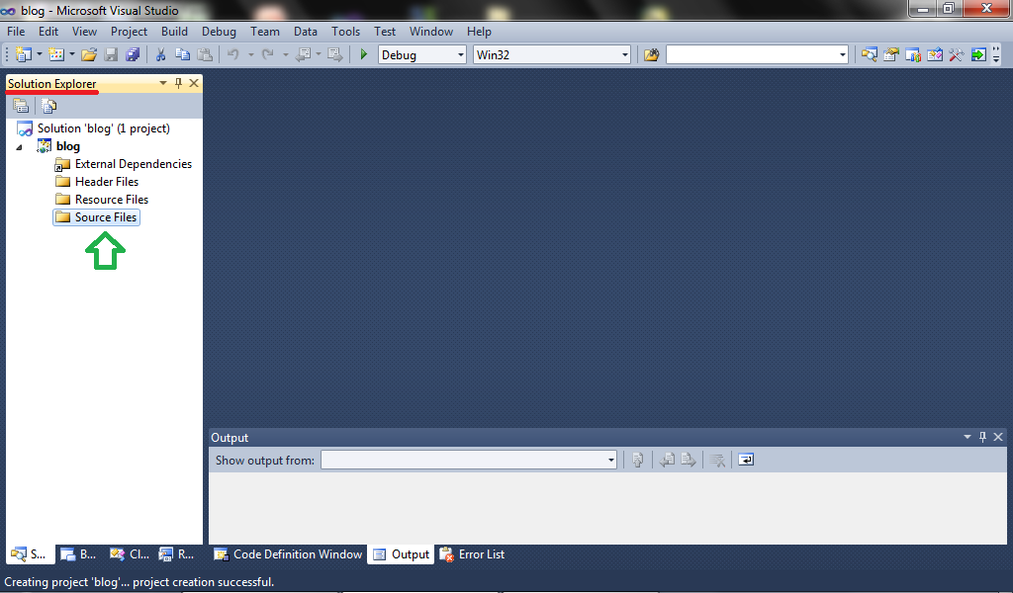
Task: Go to next message in Output toolbar
Action: pos(689,461)
